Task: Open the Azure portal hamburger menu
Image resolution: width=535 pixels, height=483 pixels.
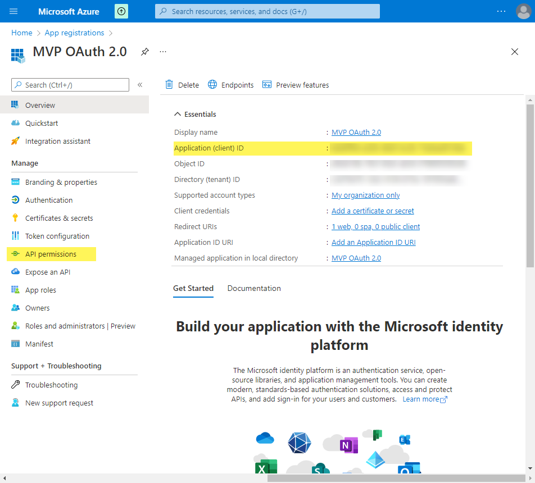Action: pyautogui.click(x=13, y=11)
